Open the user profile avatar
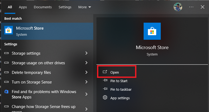Screen dimensions: 209x112 point(178,7)
